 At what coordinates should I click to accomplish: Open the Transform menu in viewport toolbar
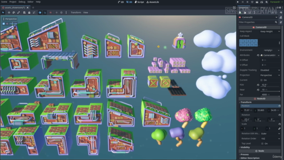click(x=76, y=12)
